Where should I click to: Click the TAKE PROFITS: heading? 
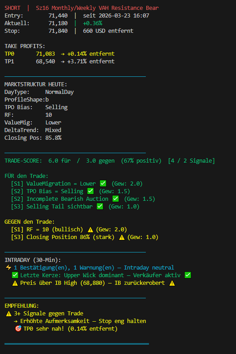pyautogui.click(x=25, y=46)
